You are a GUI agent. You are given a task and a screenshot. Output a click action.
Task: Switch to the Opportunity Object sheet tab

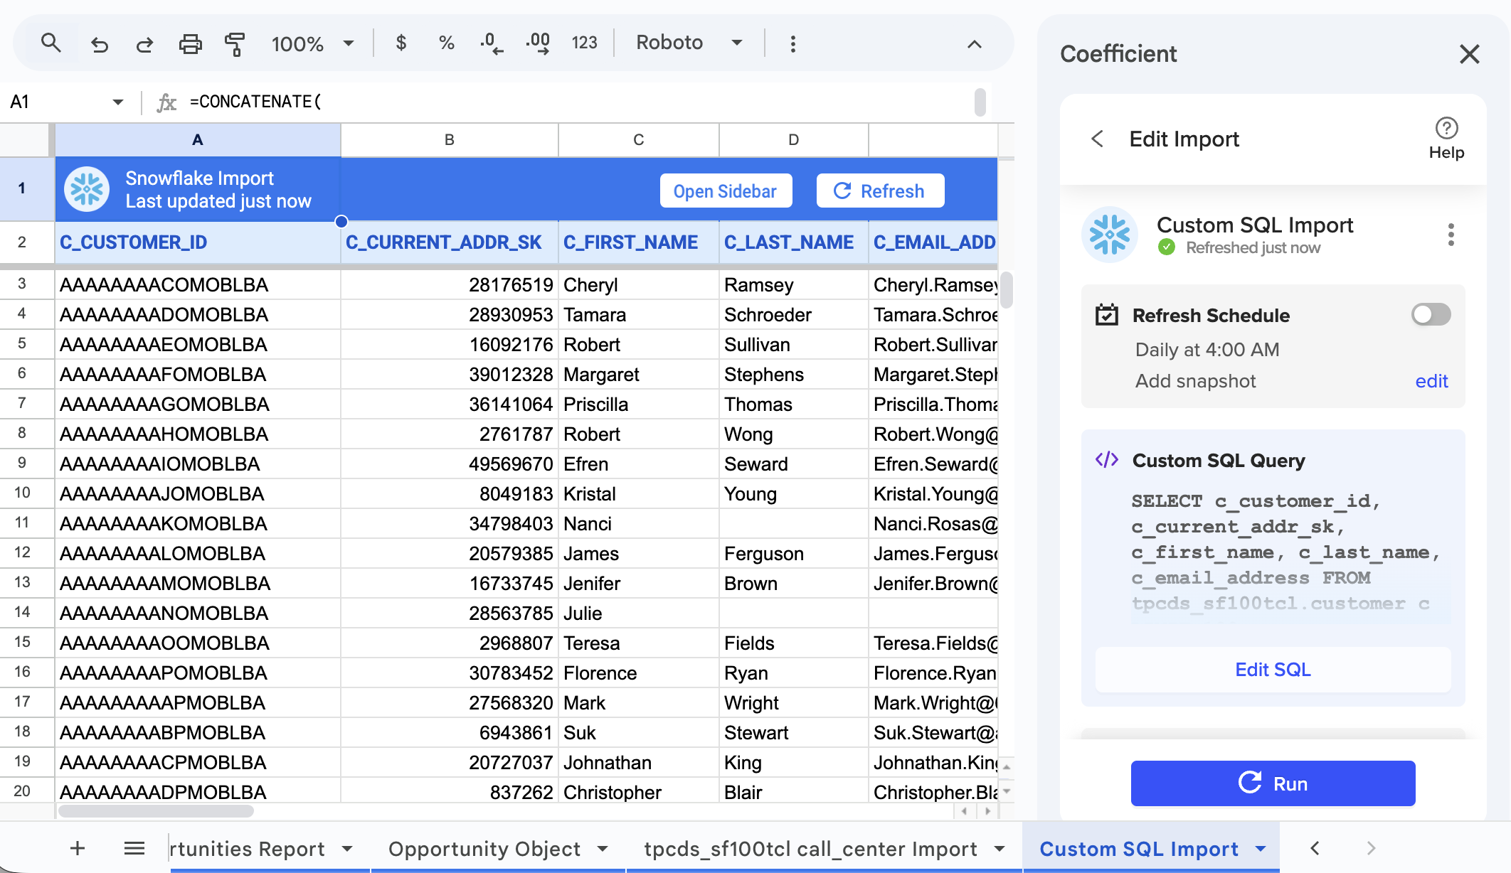coord(484,849)
